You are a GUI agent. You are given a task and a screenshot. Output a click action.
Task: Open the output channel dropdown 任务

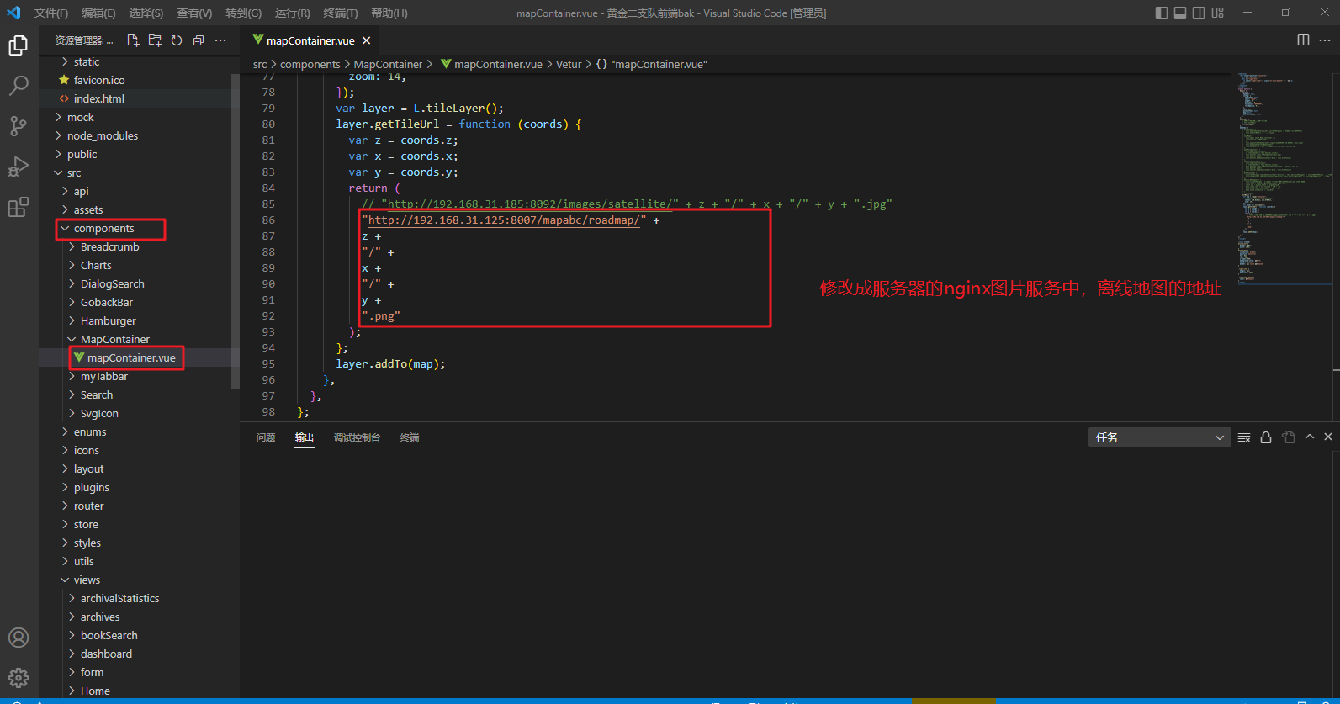coord(1159,437)
